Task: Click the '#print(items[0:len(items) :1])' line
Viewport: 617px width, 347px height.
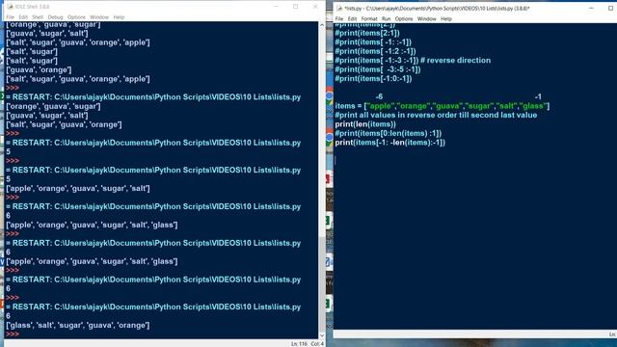Action: (x=389, y=133)
